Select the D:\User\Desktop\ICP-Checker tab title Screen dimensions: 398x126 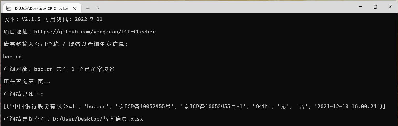tap(41, 8)
